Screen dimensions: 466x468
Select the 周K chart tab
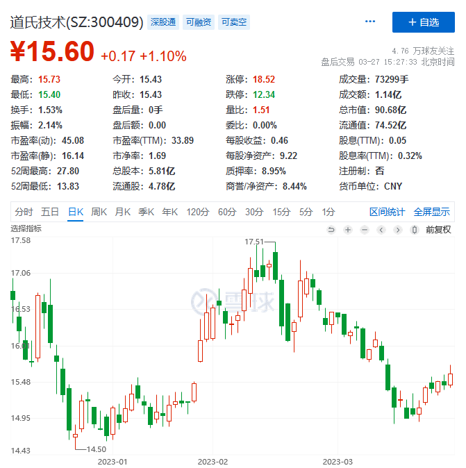99,212
